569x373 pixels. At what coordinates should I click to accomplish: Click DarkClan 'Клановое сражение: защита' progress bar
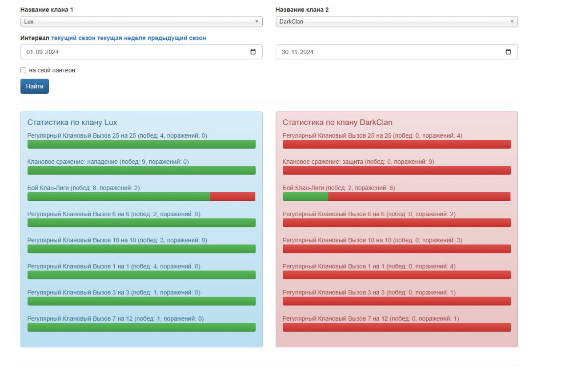(x=397, y=171)
